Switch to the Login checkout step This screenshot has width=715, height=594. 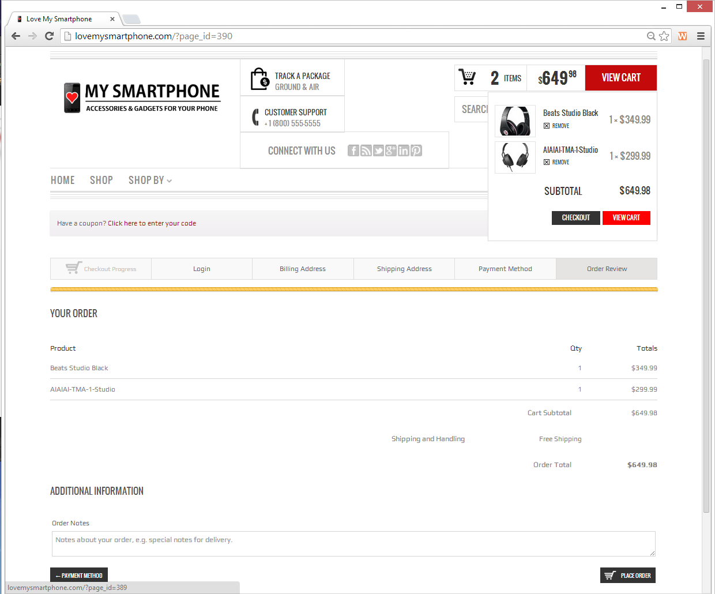[202, 269]
